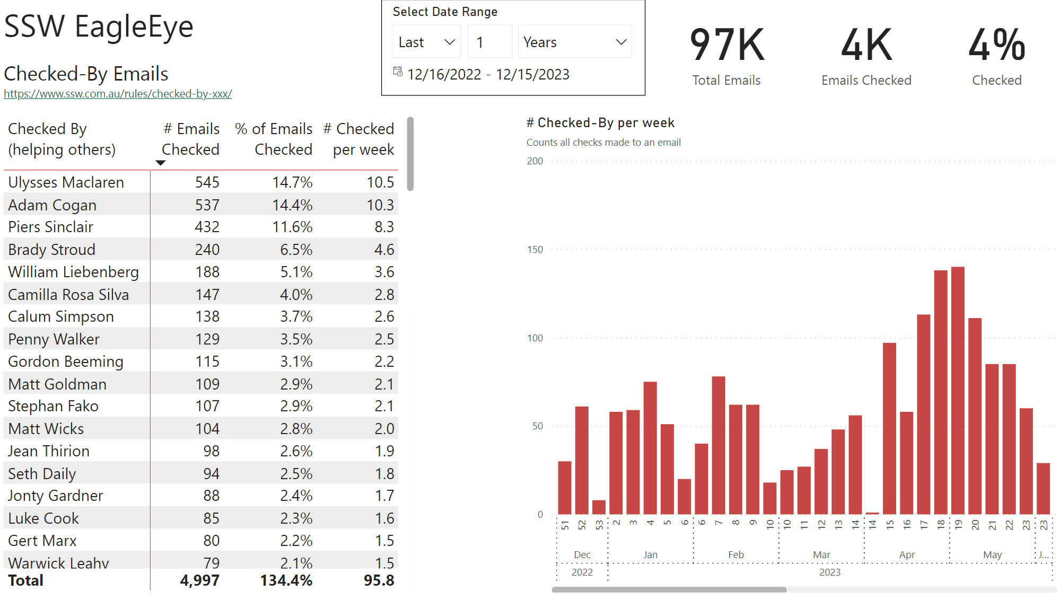Select the week 7 February bar
This screenshot has height=600, width=1061.
(x=718, y=445)
